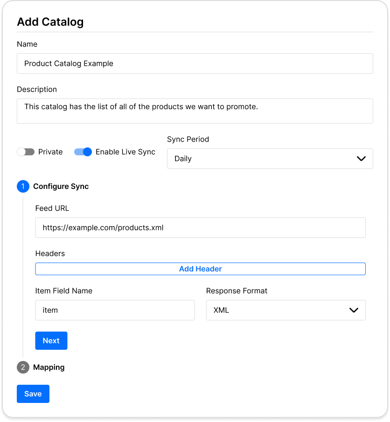
Task: Click the Sync Period chevron arrow
Action: (361, 159)
